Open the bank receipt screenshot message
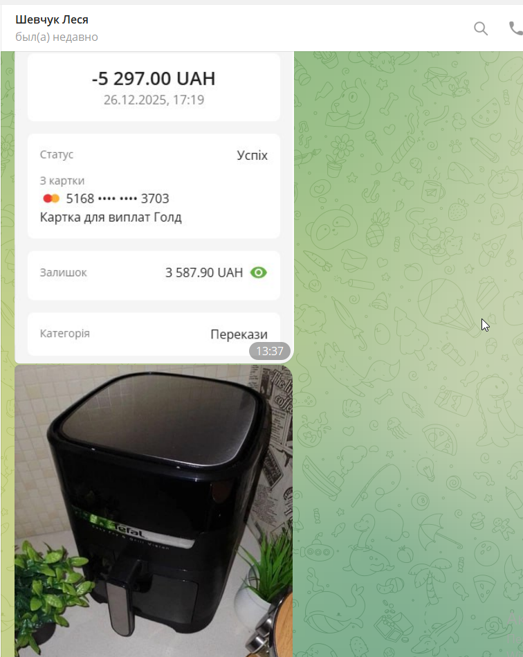 click(x=154, y=208)
